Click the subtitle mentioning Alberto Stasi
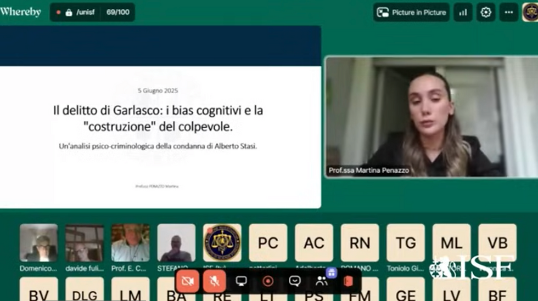538x301 pixels. (158, 146)
